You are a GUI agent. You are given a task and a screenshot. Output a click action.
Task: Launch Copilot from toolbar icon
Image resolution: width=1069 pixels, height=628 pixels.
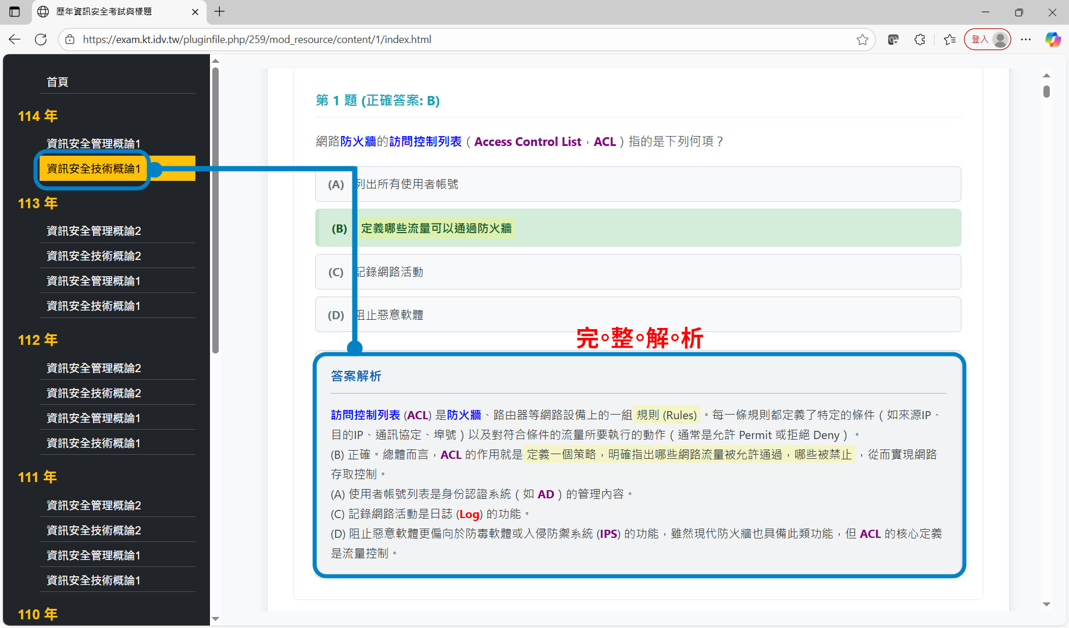click(1053, 40)
